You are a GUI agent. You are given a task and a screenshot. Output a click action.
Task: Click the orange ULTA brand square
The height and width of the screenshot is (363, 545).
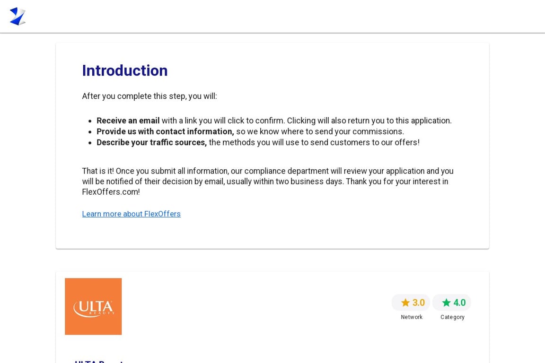click(x=93, y=306)
